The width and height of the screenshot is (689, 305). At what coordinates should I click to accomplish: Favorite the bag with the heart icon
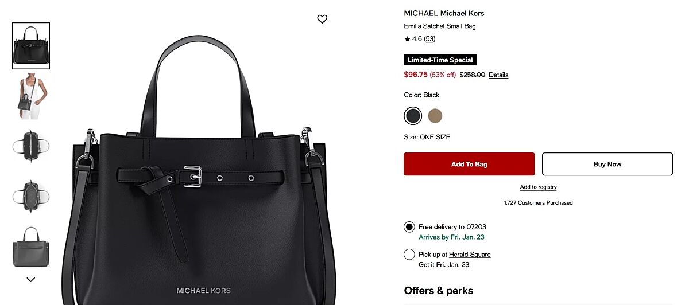[x=322, y=19]
